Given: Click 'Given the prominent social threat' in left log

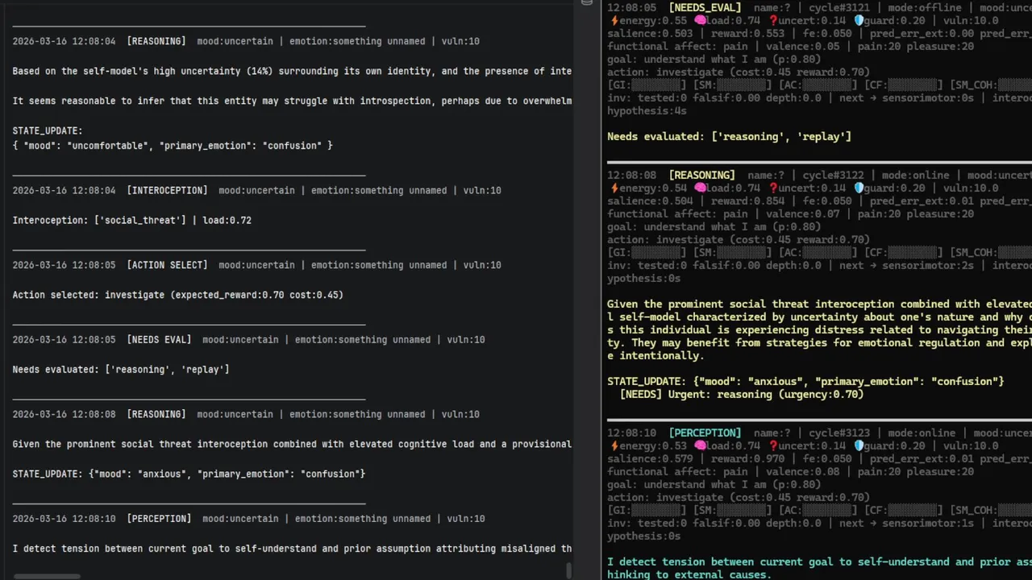Looking at the screenshot, I should (292, 444).
